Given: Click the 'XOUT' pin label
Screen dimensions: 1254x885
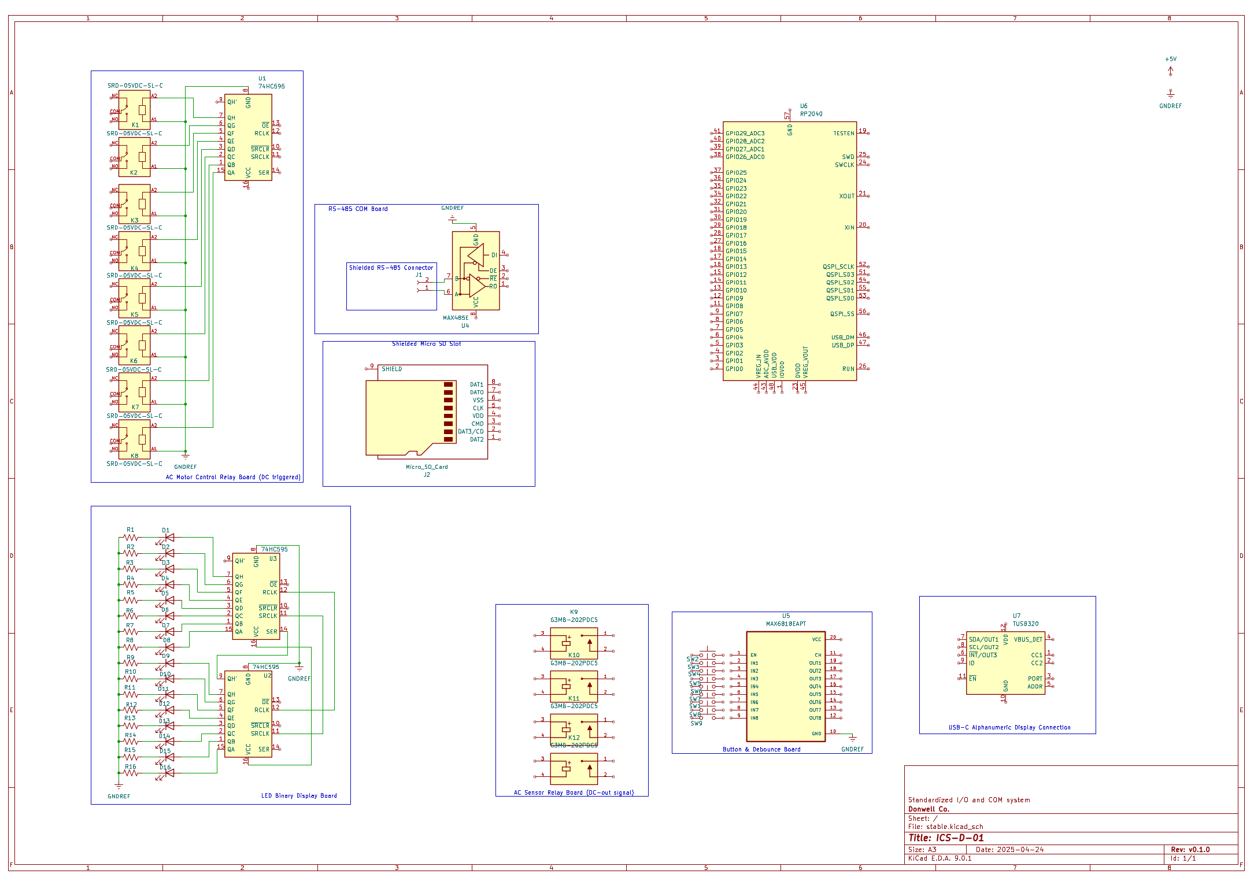Looking at the screenshot, I should pyautogui.click(x=846, y=197).
